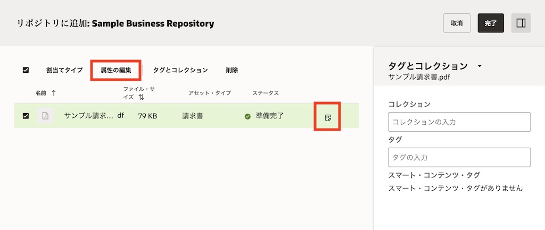Screen dimensions: 545x230
Task: Open the edit attributes icon for サンプル請求書
Action: click(327, 117)
